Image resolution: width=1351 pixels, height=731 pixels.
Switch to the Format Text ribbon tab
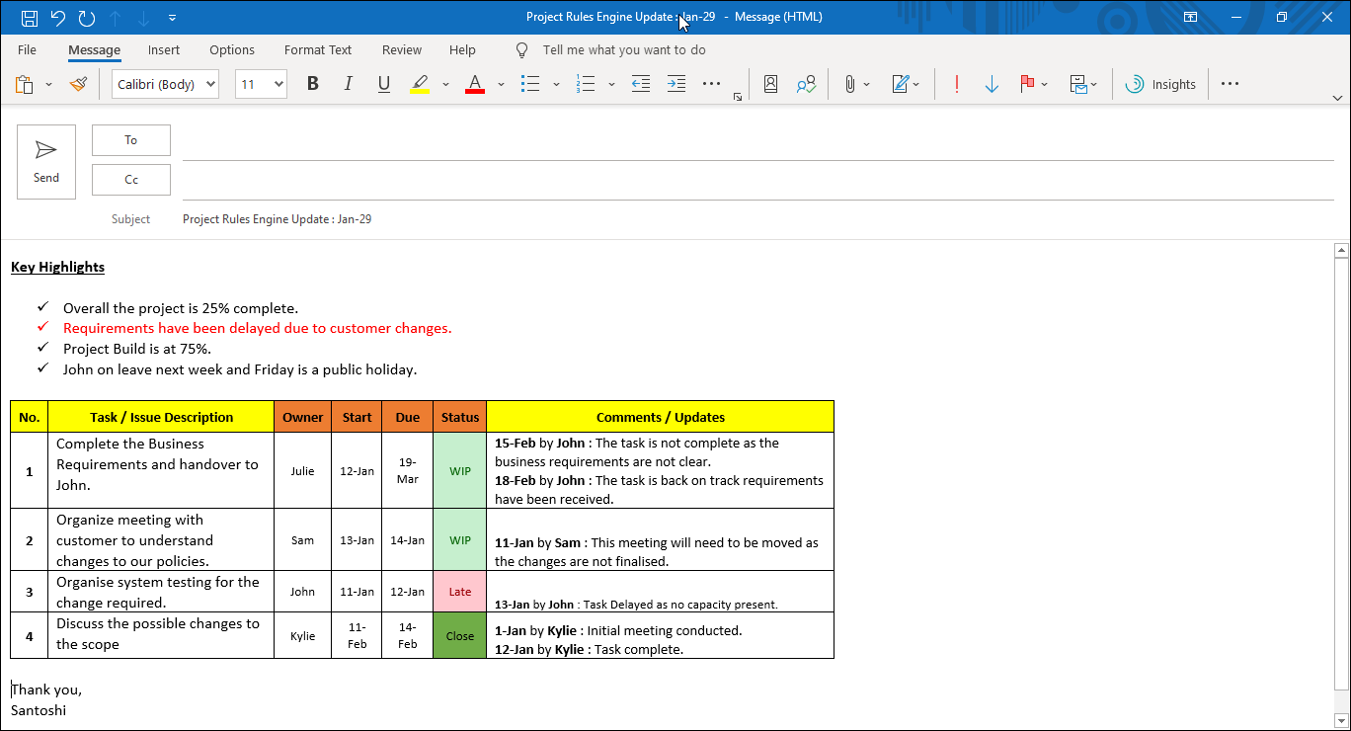(x=317, y=49)
